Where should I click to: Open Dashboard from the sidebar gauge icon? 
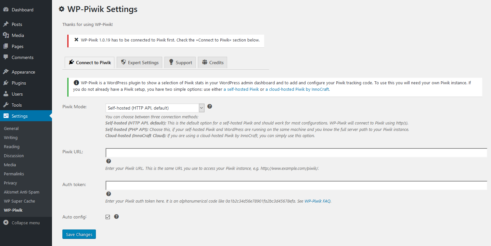click(x=6, y=10)
